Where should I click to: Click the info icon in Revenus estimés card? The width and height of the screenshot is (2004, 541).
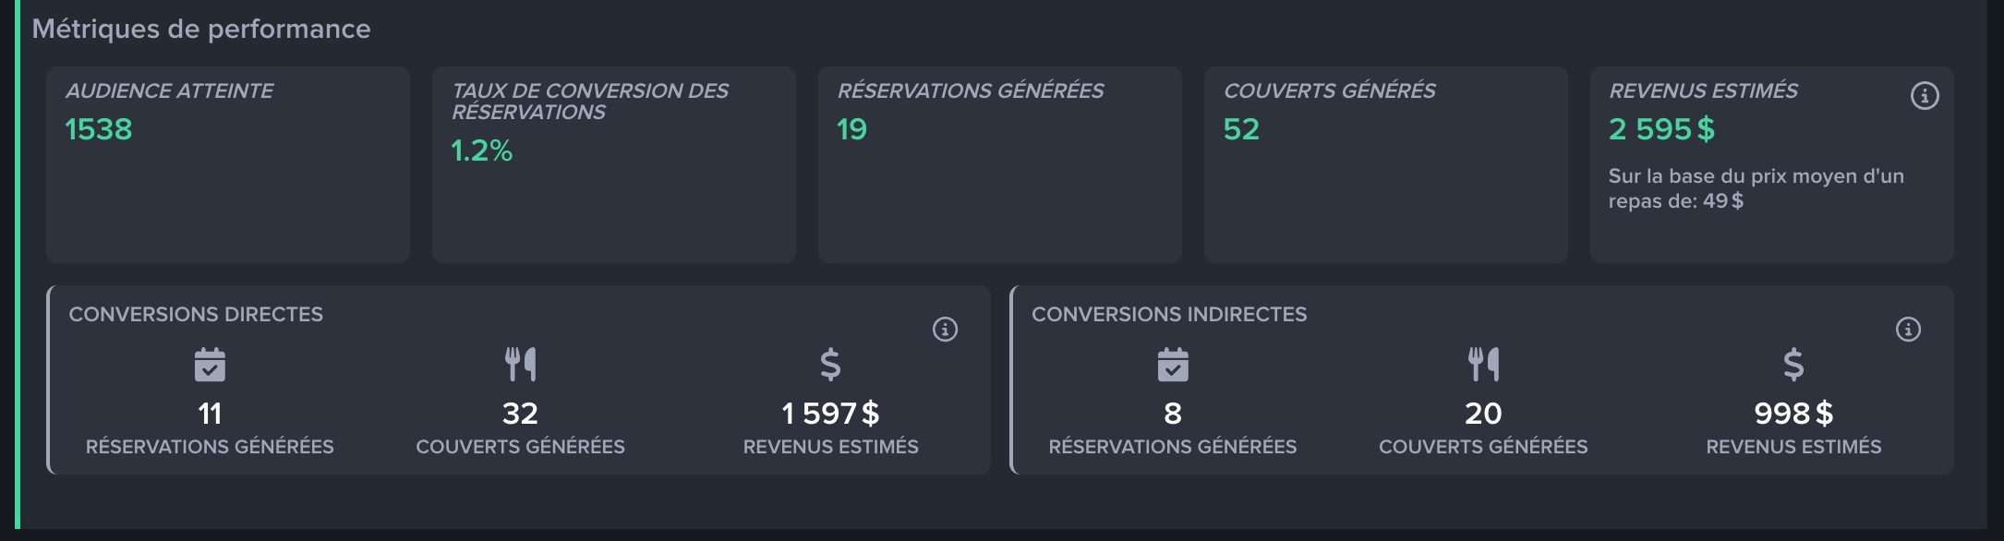(x=1925, y=96)
